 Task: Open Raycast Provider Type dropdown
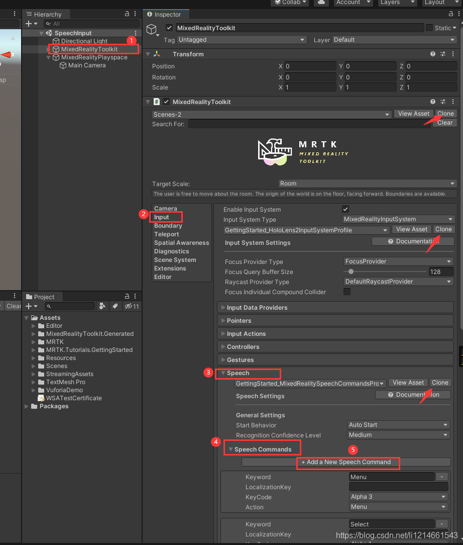398,282
